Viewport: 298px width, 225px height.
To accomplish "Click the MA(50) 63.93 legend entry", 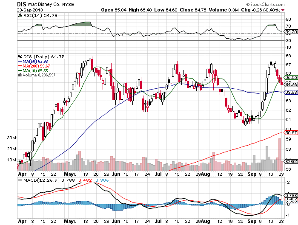I will (x=35, y=62).
